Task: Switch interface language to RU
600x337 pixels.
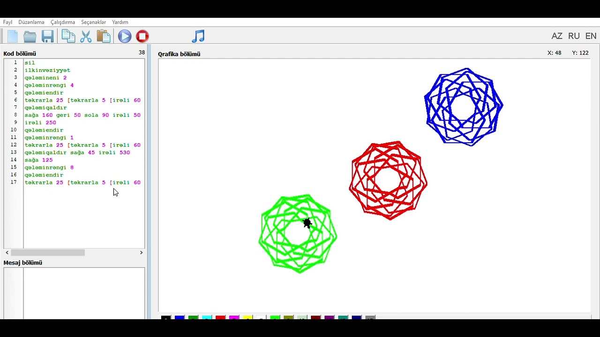Action: coord(574,36)
